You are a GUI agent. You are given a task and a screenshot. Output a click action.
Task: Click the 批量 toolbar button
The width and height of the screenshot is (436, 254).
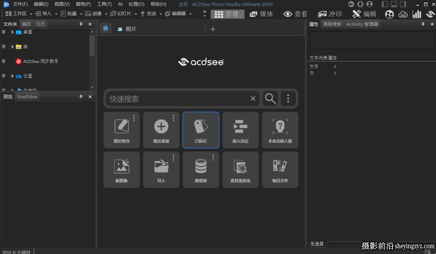tap(69, 14)
